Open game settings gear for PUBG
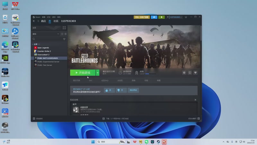 (184, 73)
